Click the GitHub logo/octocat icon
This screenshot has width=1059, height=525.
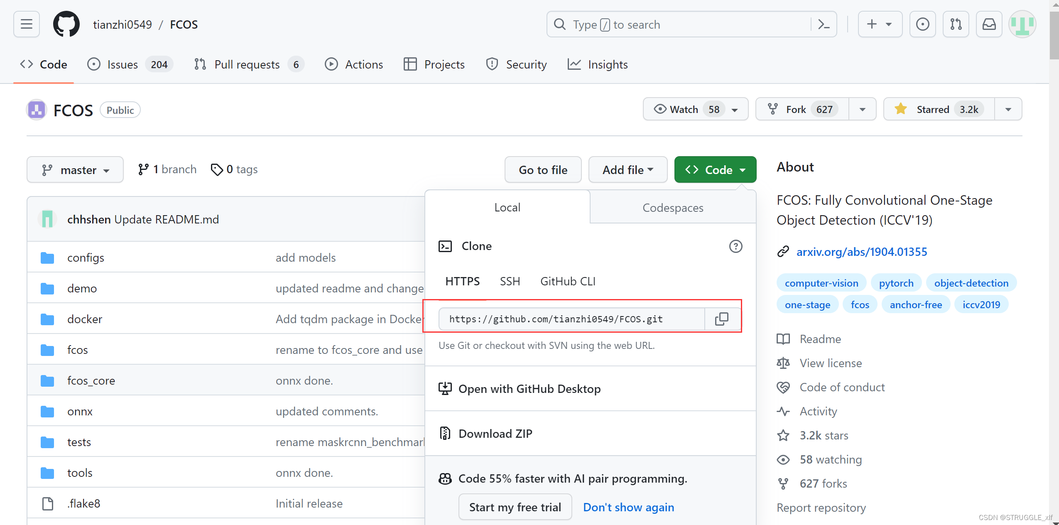[66, 25]
